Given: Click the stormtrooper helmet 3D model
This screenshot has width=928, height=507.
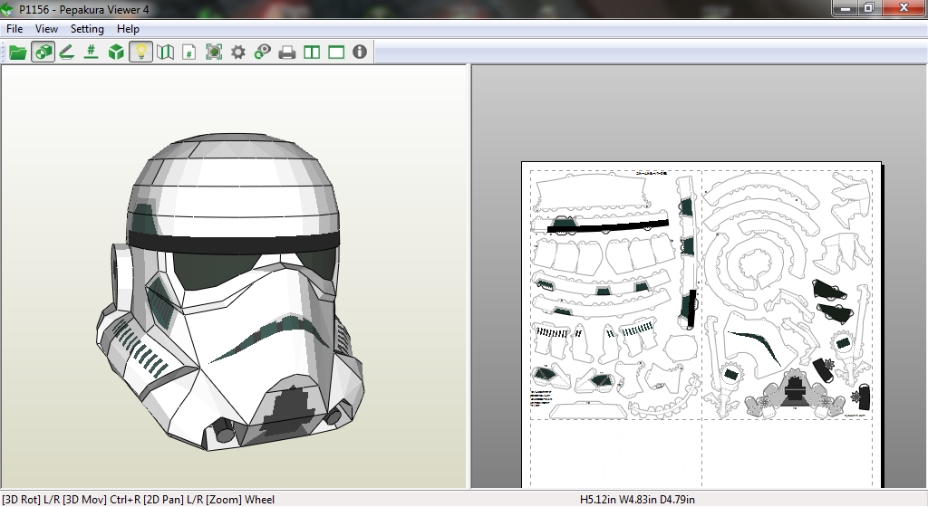Looking at the screenshot, I should point(231,292).
